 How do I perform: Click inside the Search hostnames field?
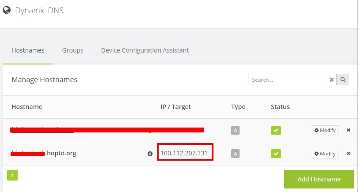[287, 80]
